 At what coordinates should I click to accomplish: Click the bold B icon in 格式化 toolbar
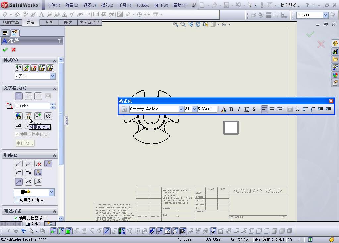231,109
